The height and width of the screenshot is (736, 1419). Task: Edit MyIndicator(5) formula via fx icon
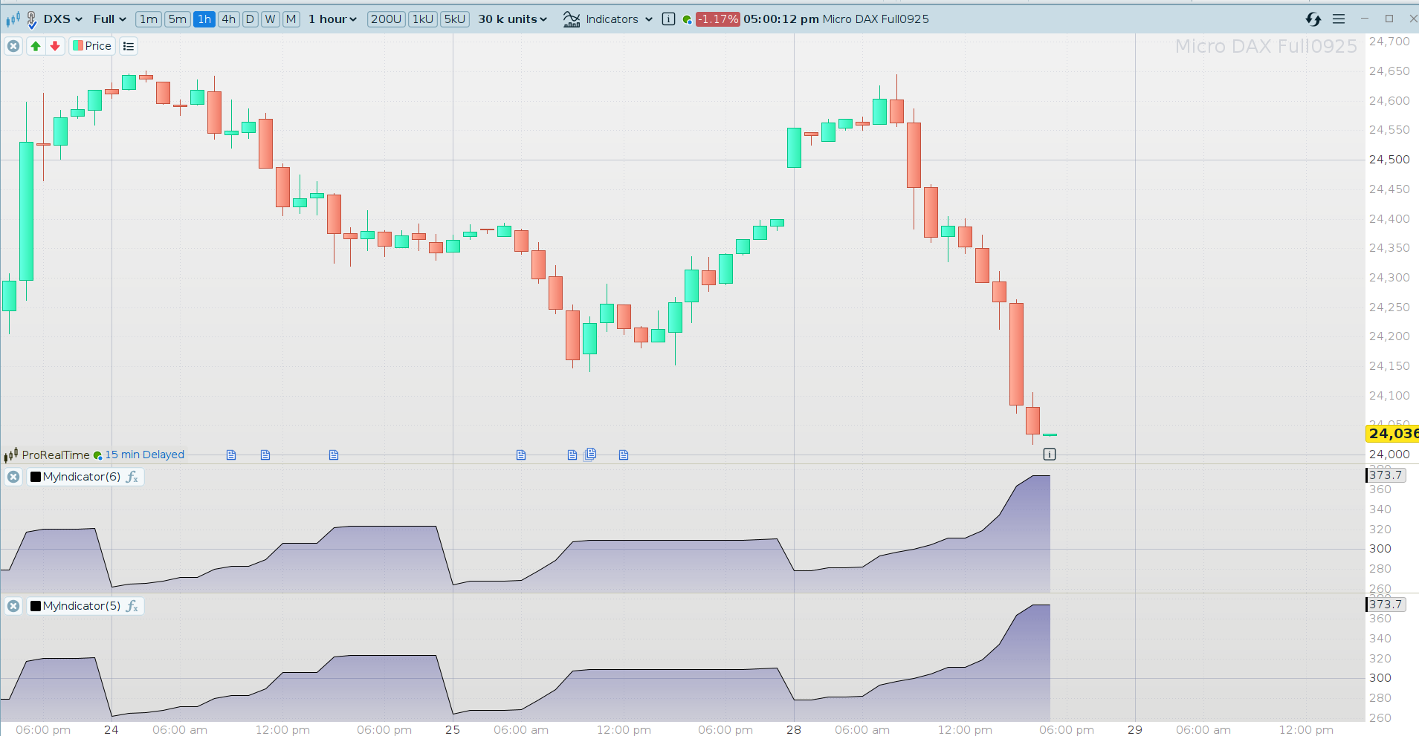click(132, 606)
